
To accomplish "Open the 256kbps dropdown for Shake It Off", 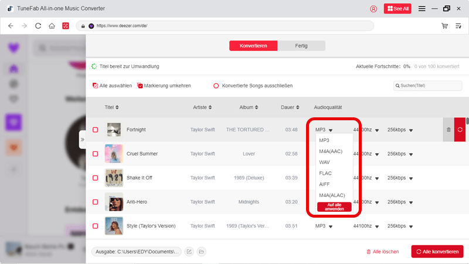I will pyautogui.click(x=400, y=178).
